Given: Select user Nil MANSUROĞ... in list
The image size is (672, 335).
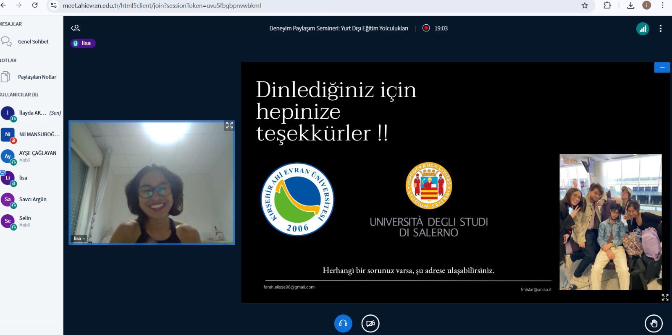Looking at the screenshot, I should pyautogui.click(x=39, y=135).
